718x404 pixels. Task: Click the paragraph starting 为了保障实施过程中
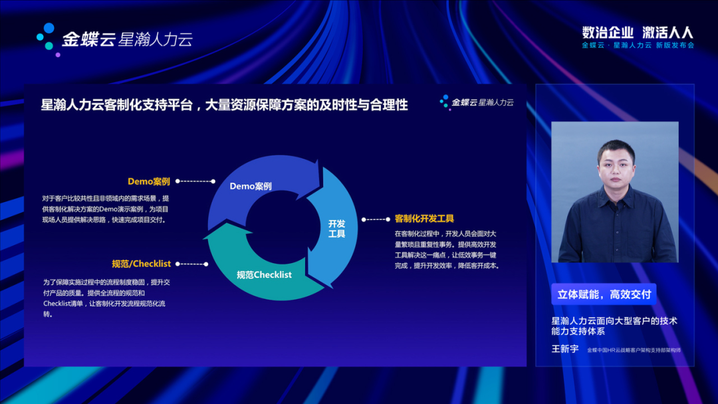[x=106, y=298]
